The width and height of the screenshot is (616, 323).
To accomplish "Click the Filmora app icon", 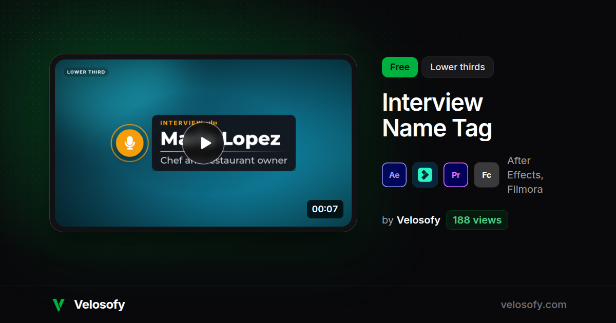I will [x=425, y=175].
